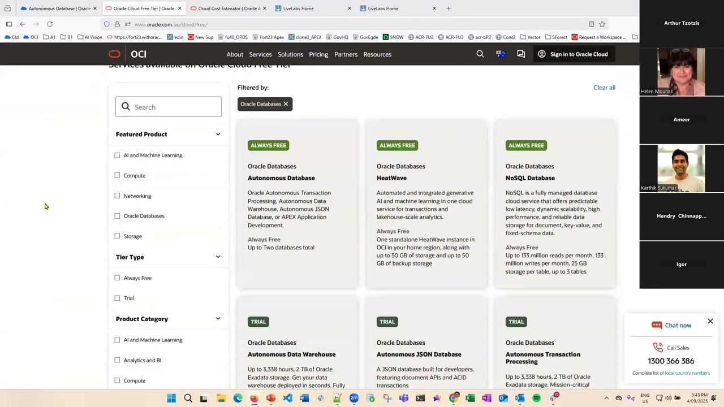The height and width of the screenshot is (407, 724).
Task: Tick the Networking checkbox
Action: [117, 196]
